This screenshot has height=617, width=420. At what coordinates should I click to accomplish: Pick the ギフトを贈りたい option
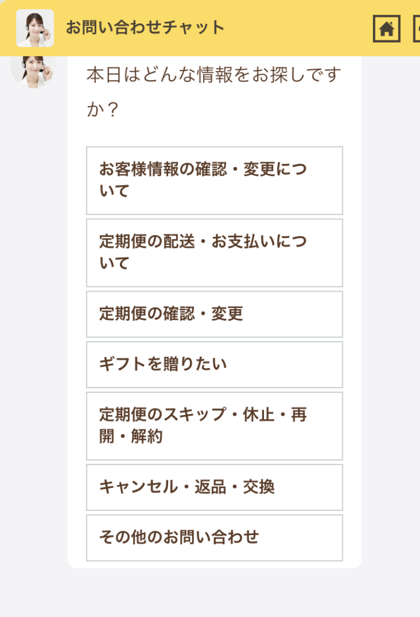pos(214,365)
